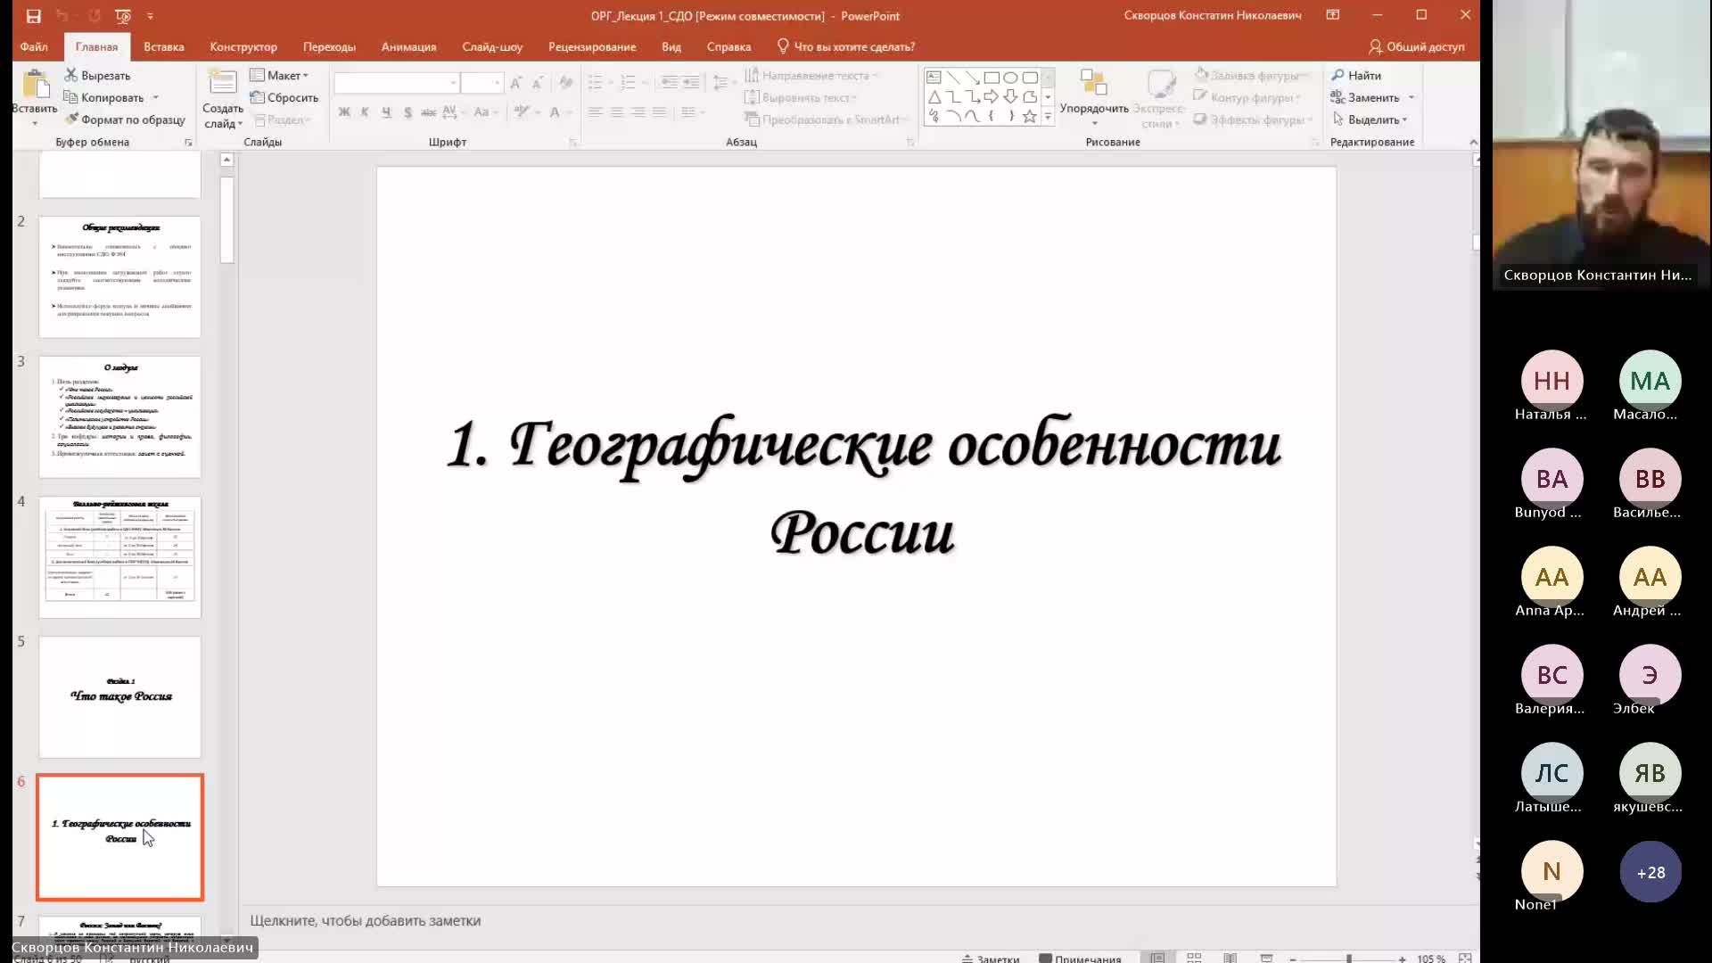Screen dimensions: 1712x963
Task: Collapse the ribbon with the chevron
Action: (x=1473, y=143)
